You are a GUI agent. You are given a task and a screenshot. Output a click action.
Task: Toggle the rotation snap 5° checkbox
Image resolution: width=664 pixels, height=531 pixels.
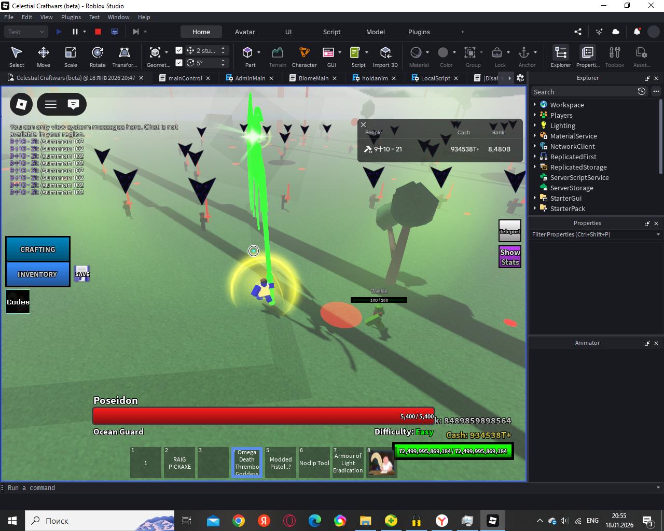click(x=179, y=63)
